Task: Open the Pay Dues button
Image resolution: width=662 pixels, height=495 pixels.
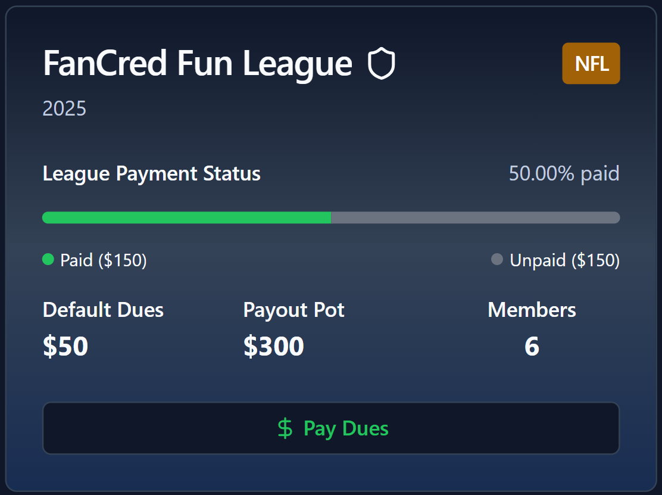Action: tap(331, 428)
